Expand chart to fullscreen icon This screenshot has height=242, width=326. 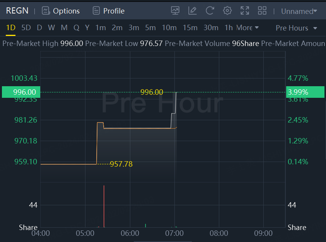click(245, 11)
